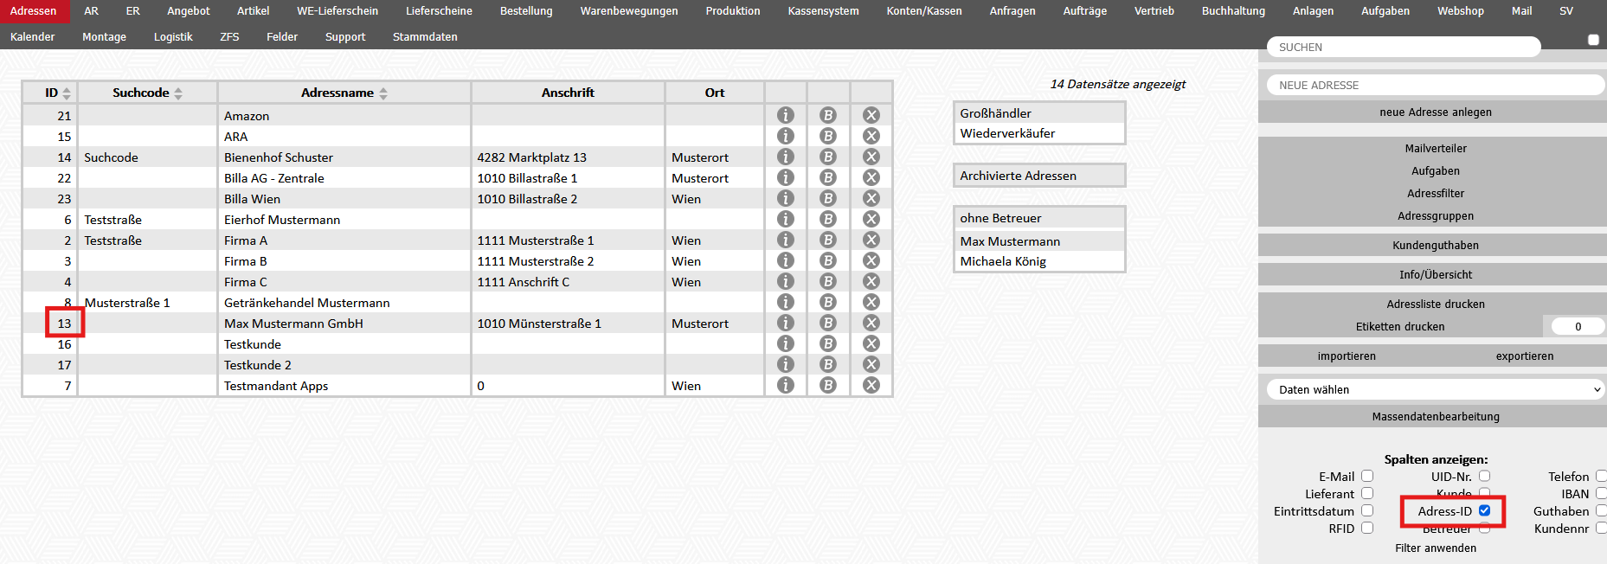Screen dimensions: 1607x564
Task: Open info icon for Billa AG - Zentrale
Action: point(785,177)
